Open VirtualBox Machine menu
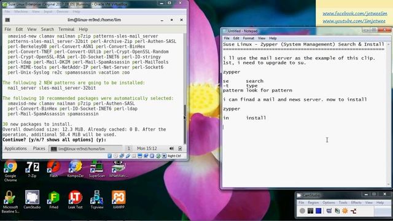This screenshot has height=221, width=393. tap(21, 12)
